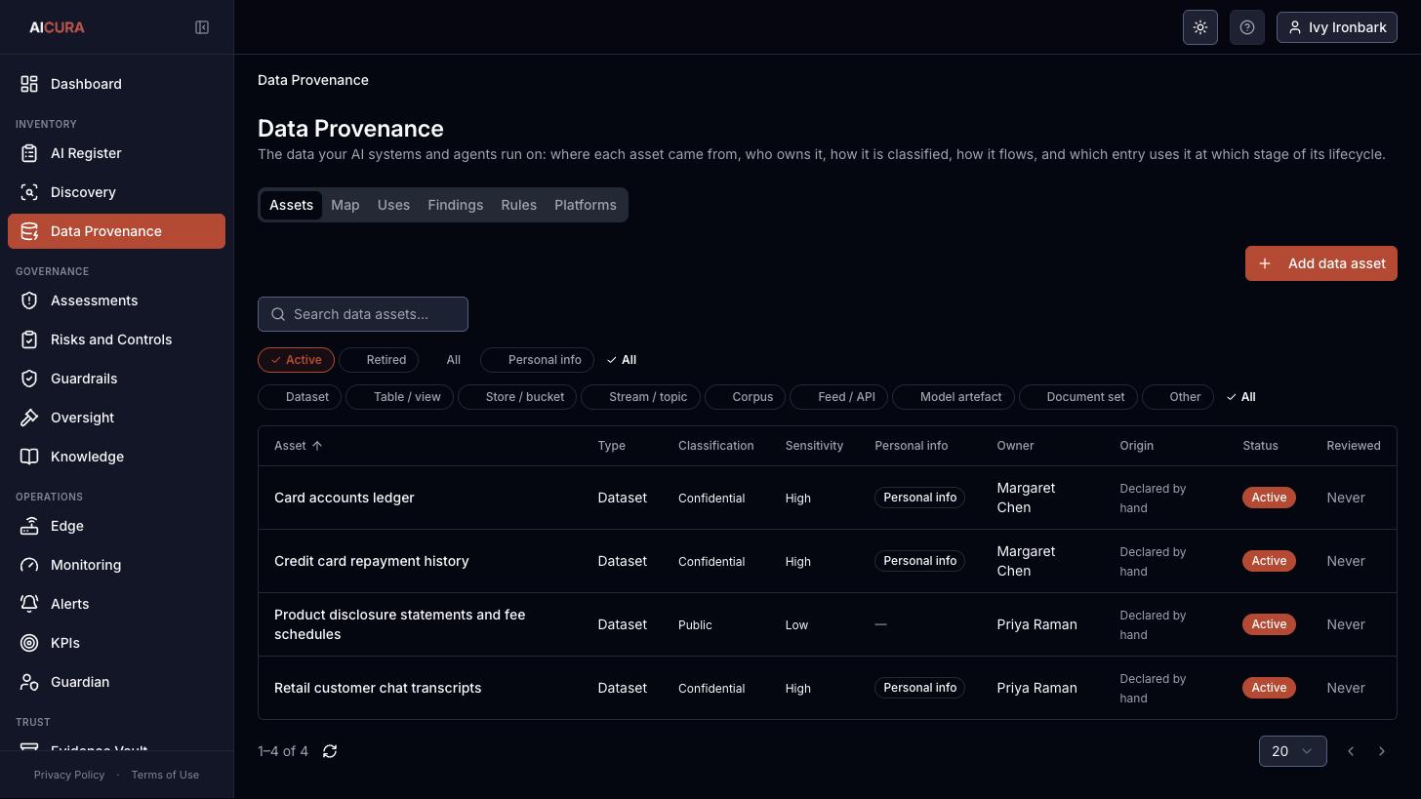Refresh the asset list icon
This screenshot has width=1421, height=799.
tap(330, 751)
